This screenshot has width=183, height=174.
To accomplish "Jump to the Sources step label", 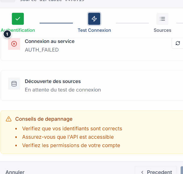I will click(x=162, y=30).
